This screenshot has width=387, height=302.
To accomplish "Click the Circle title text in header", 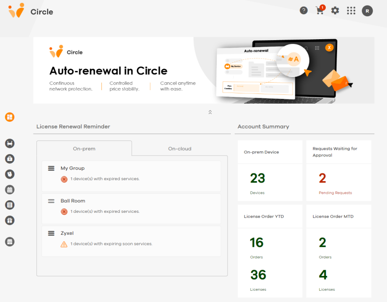I will (42, 12).
